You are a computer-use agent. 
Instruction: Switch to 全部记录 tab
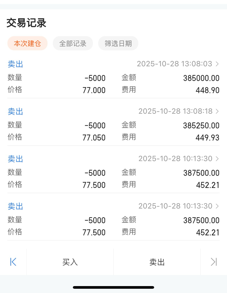(73, 43)
